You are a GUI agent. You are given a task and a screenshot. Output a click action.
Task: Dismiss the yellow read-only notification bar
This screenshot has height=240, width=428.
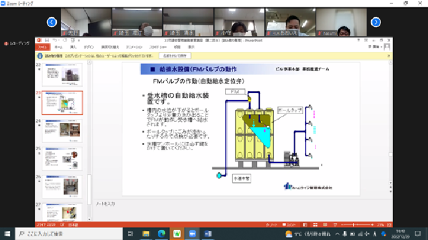coord(389,56)
